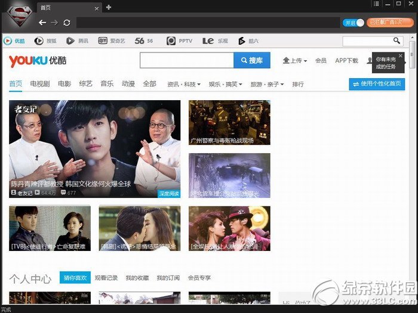Screen dimensions: 418x313
Task: Open the 会员 link in header
Action: (x=321, y=61)
